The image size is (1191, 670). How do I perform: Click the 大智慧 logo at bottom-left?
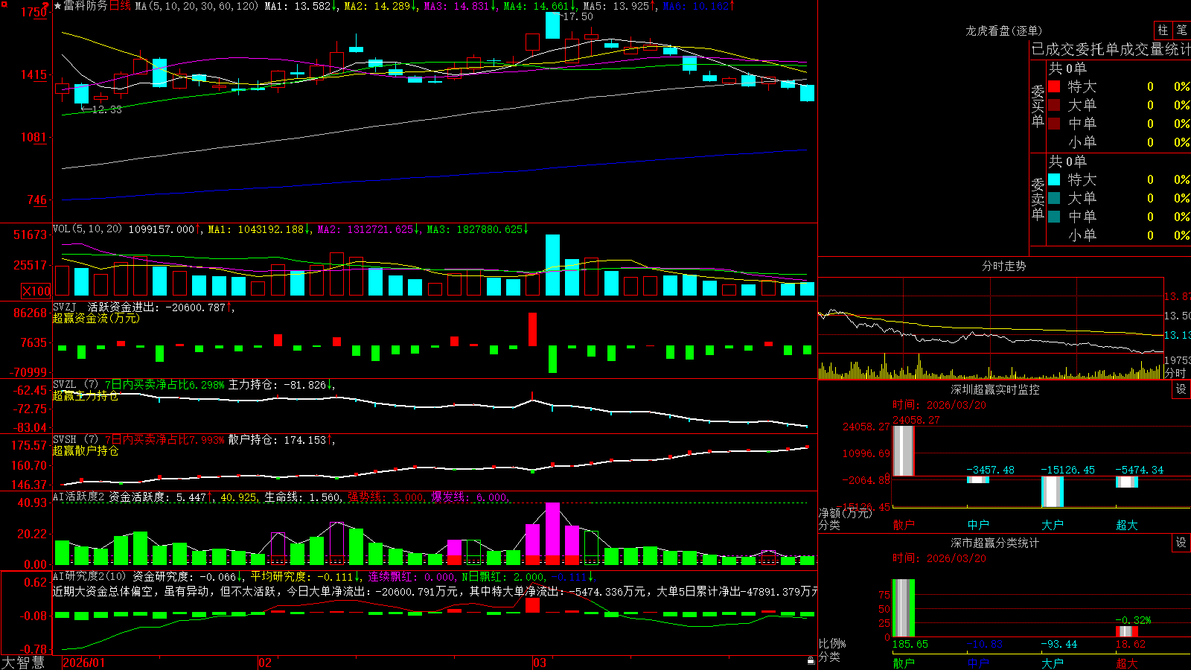(x=23, y=663)
